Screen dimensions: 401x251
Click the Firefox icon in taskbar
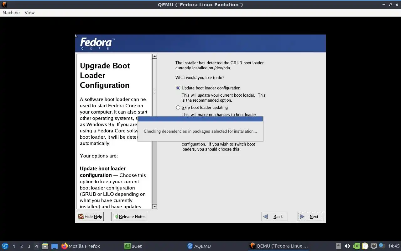tap(65, 246)
